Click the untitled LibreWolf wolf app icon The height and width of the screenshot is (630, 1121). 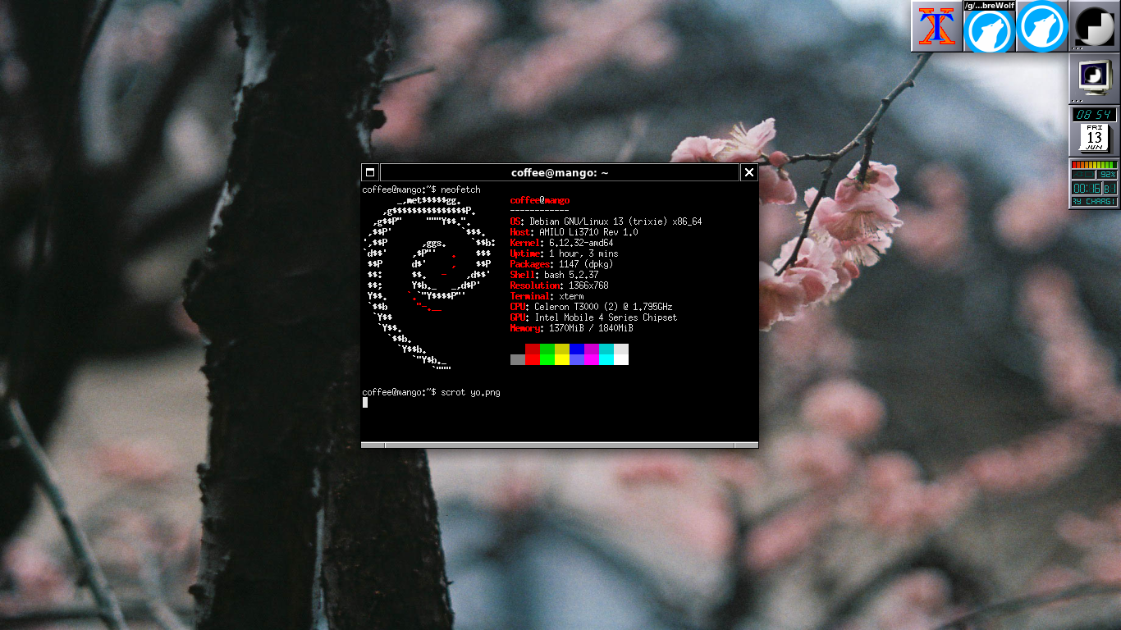coord(1041,26)
